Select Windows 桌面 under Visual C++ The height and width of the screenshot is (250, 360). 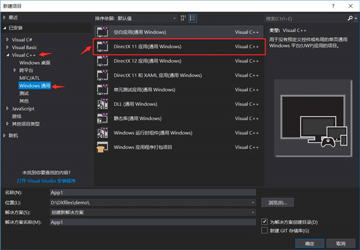(35, 62)
